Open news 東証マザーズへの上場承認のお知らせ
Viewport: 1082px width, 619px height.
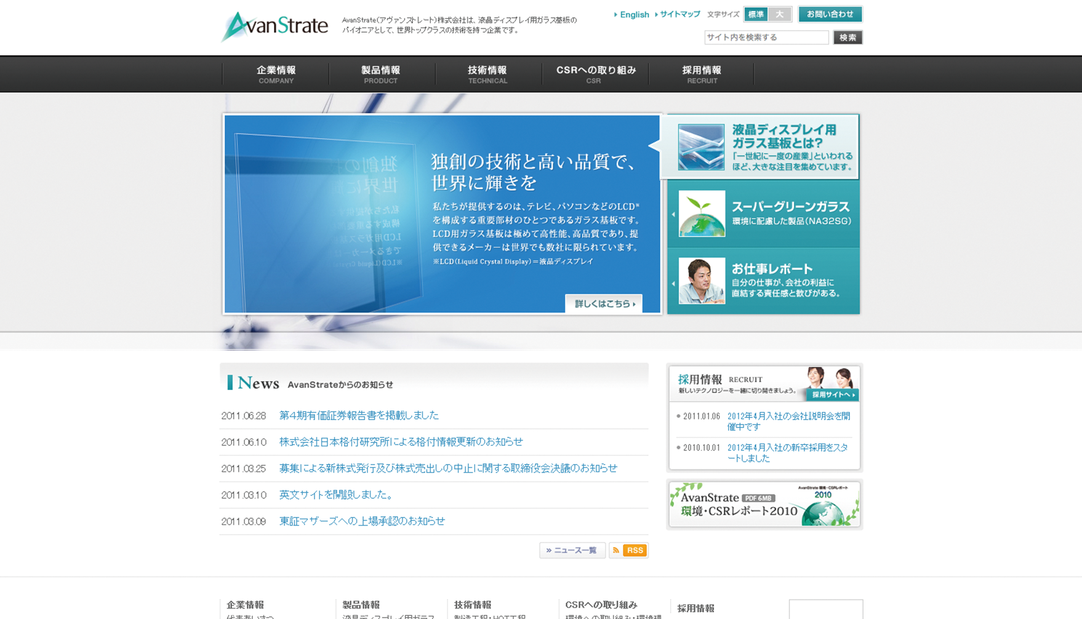click(x=362, y=521)
